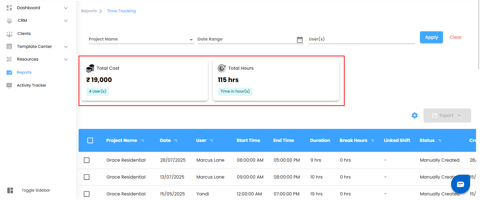Expand the Dashboard menu chevron
The height and width of the screenshot is (200, 481).
[66, 8]
